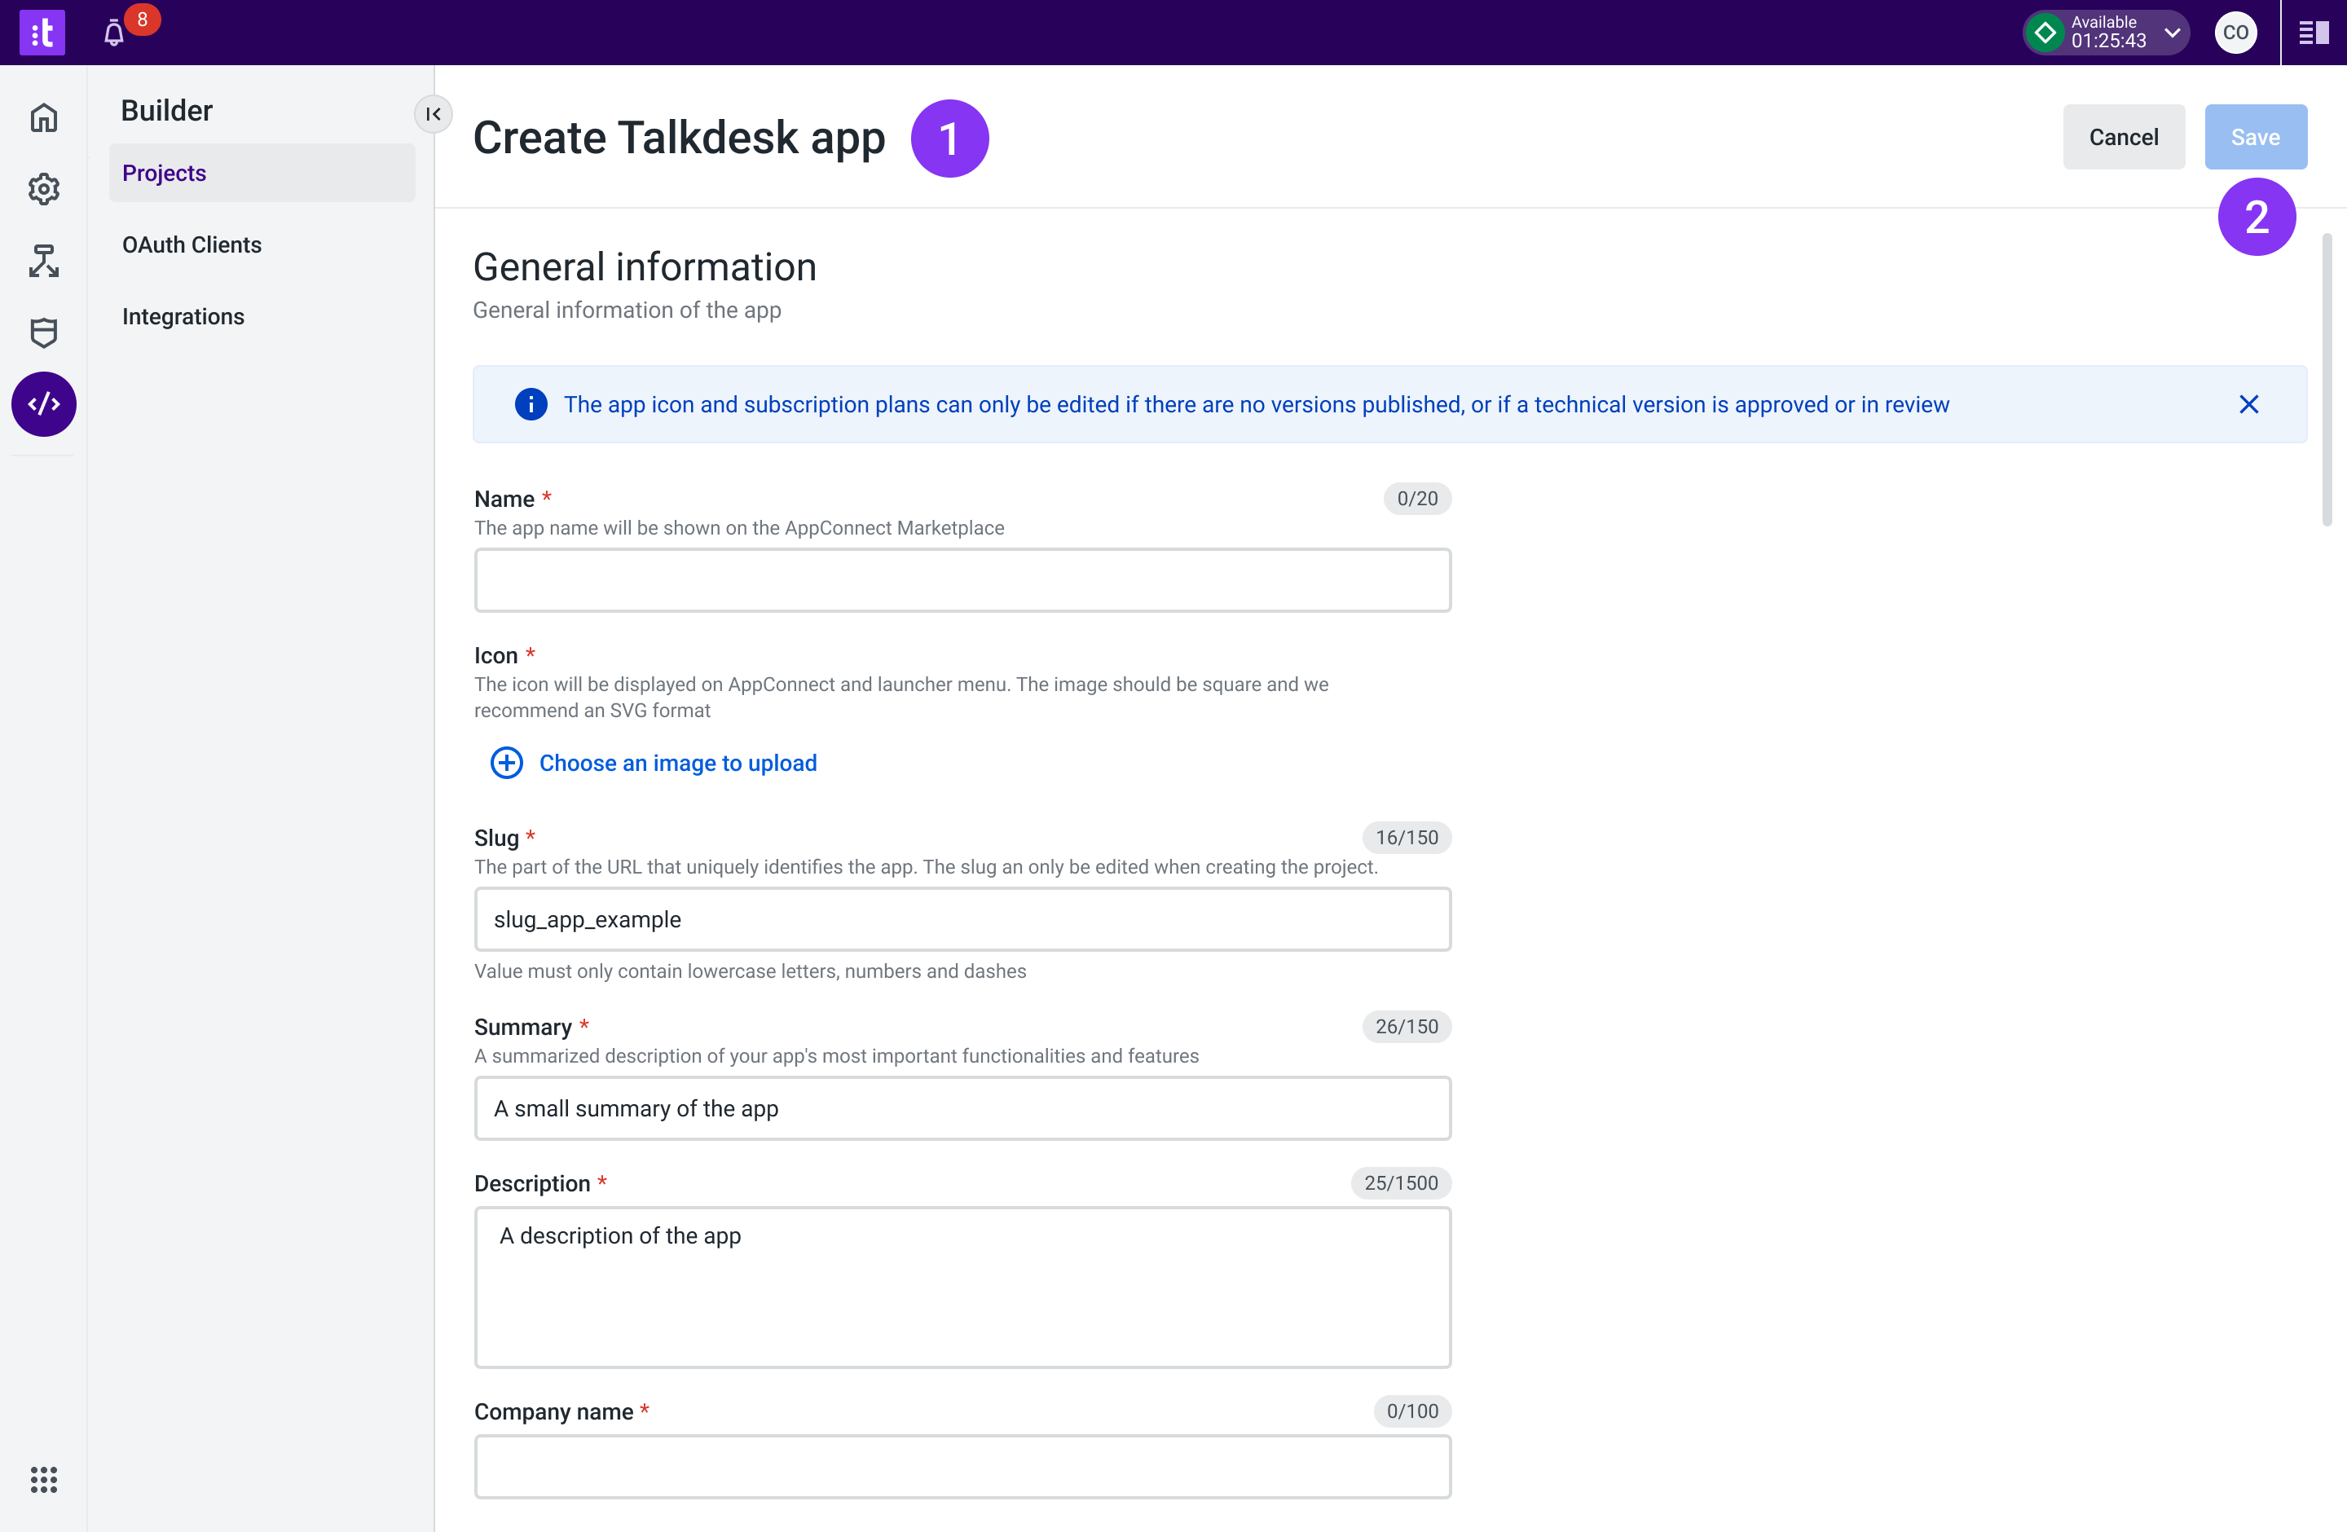
Task: Go to the Home sidebar icon
Action: [x=43, y=117]
